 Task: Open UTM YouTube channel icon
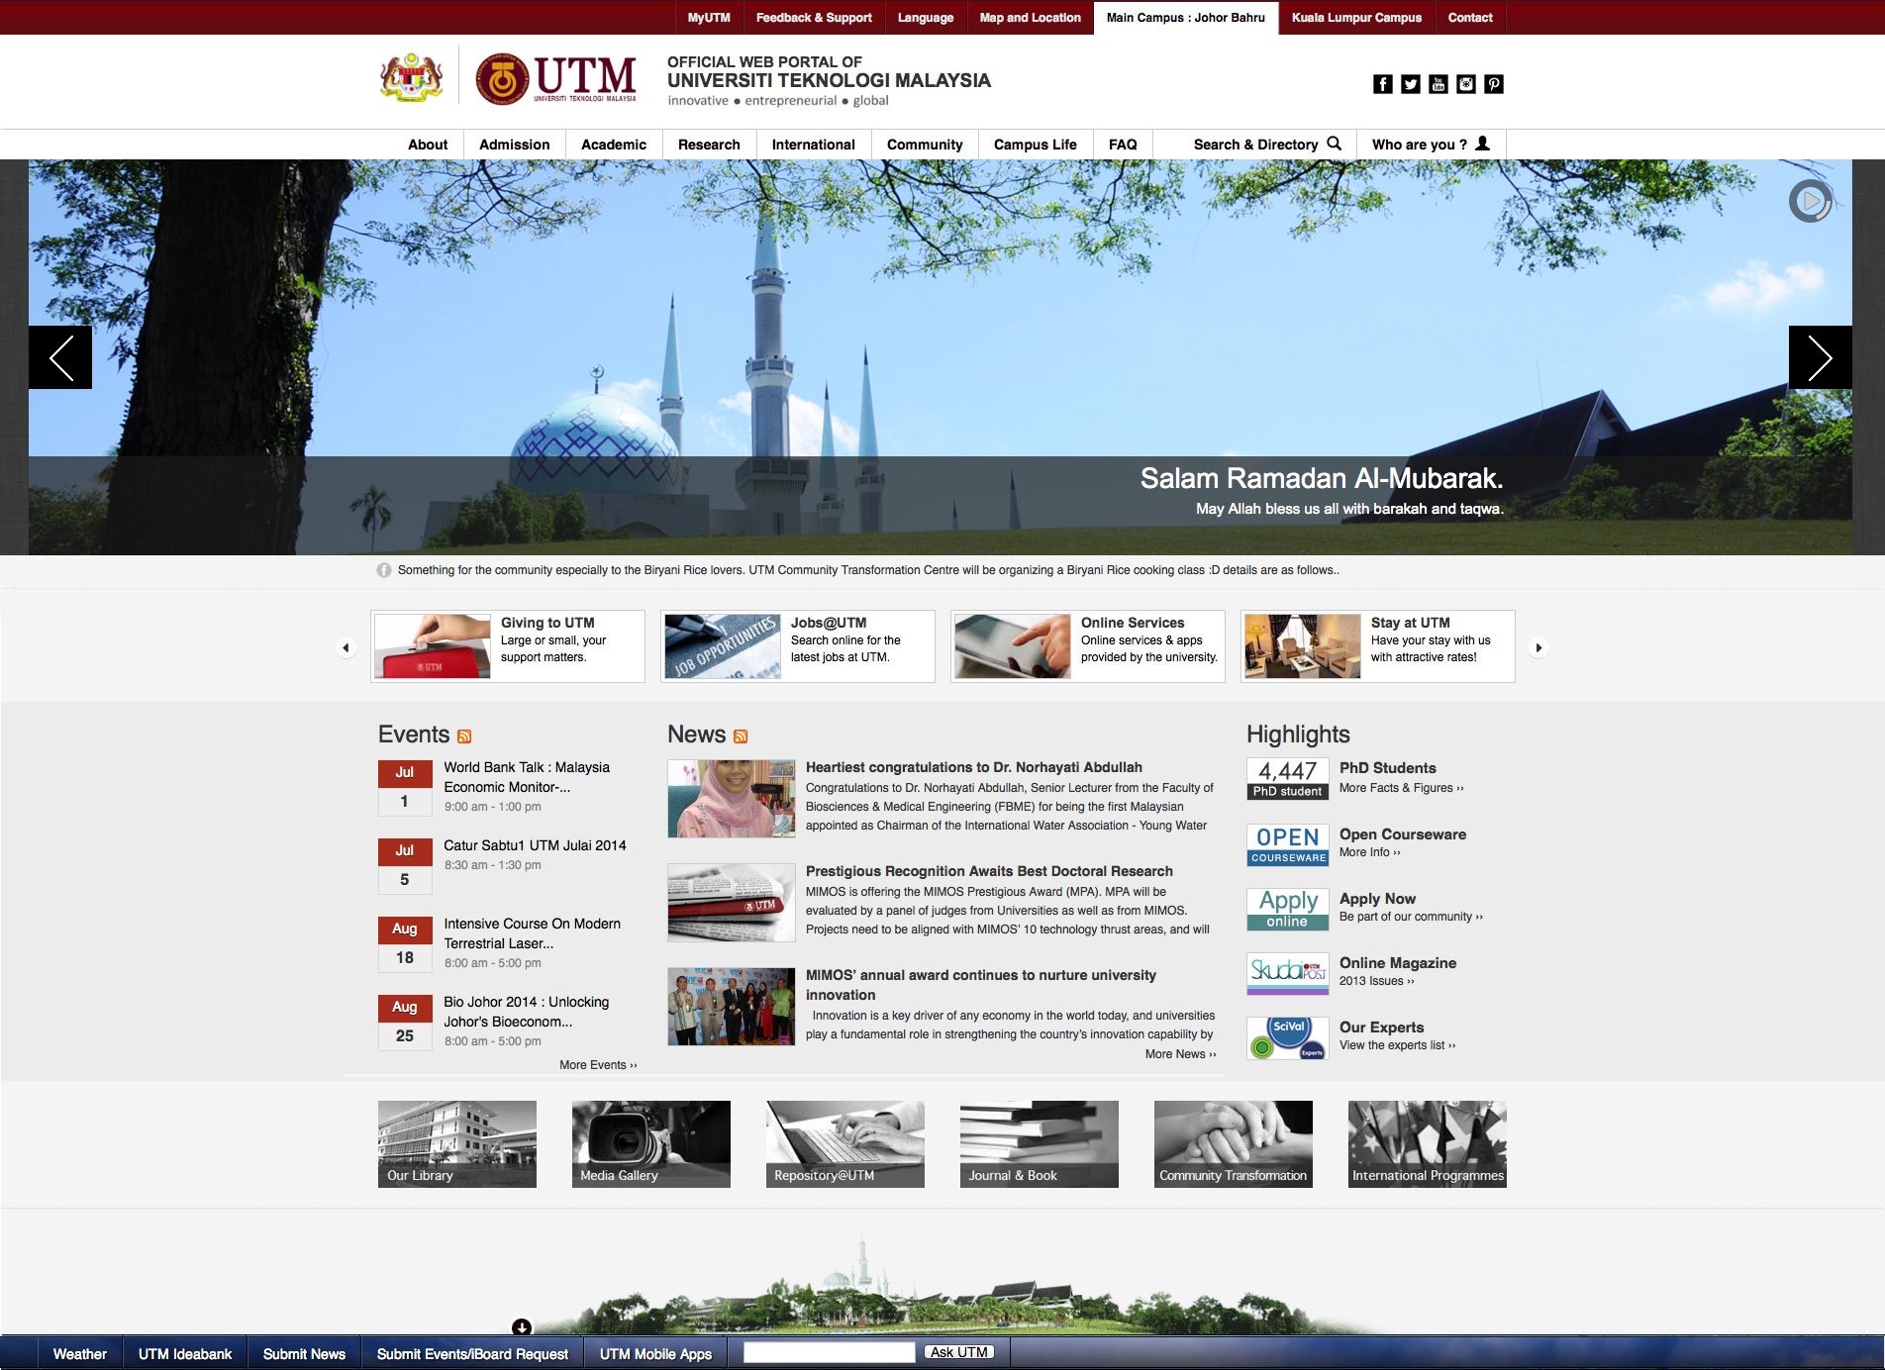1439,84
